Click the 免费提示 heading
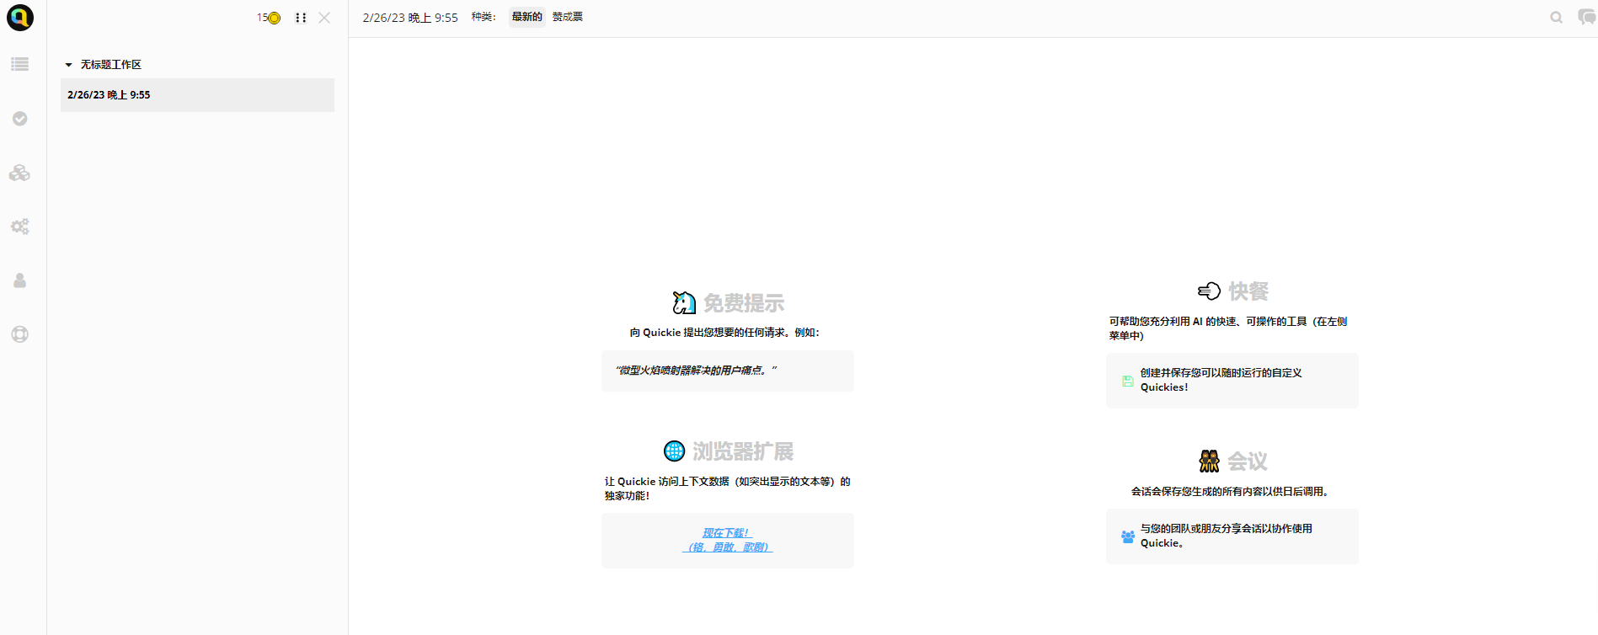Viewport: 1598px width, 635px height. click(744, 303)
